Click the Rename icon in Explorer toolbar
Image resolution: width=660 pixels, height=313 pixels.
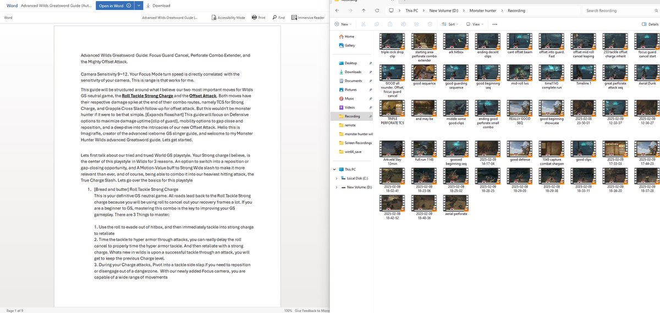(x=403, y=24)
